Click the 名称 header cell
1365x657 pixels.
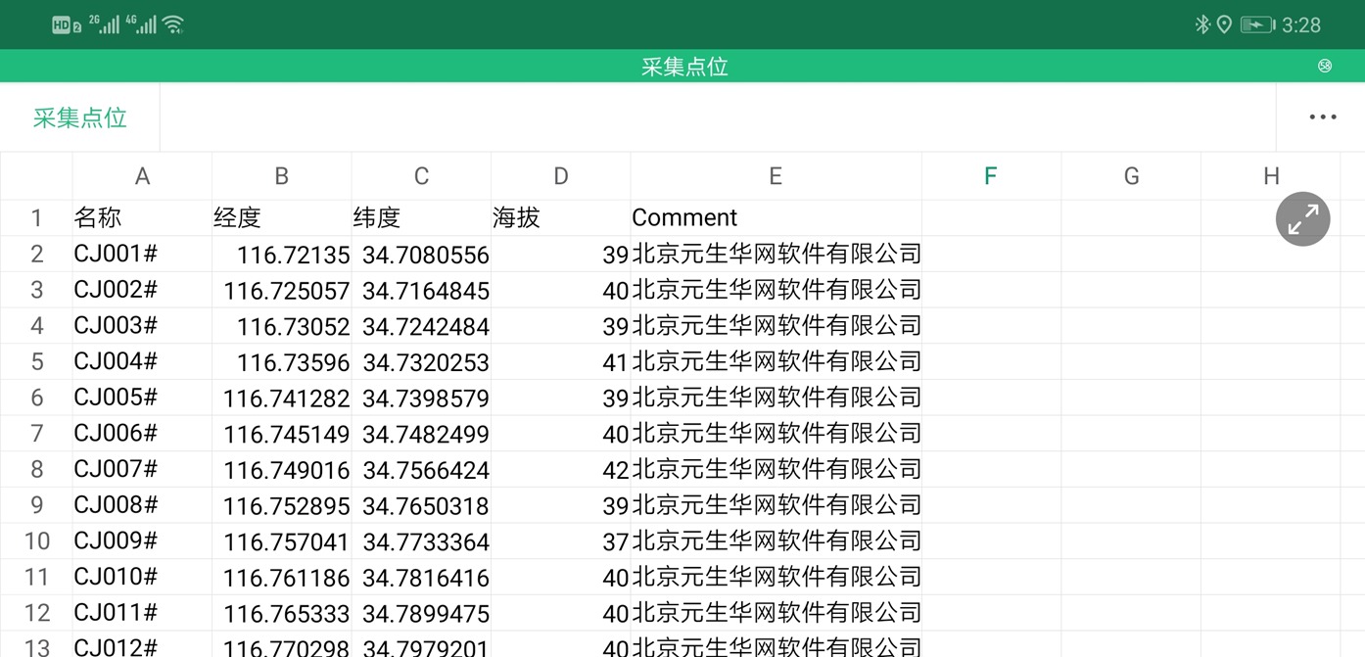point(142,217)
